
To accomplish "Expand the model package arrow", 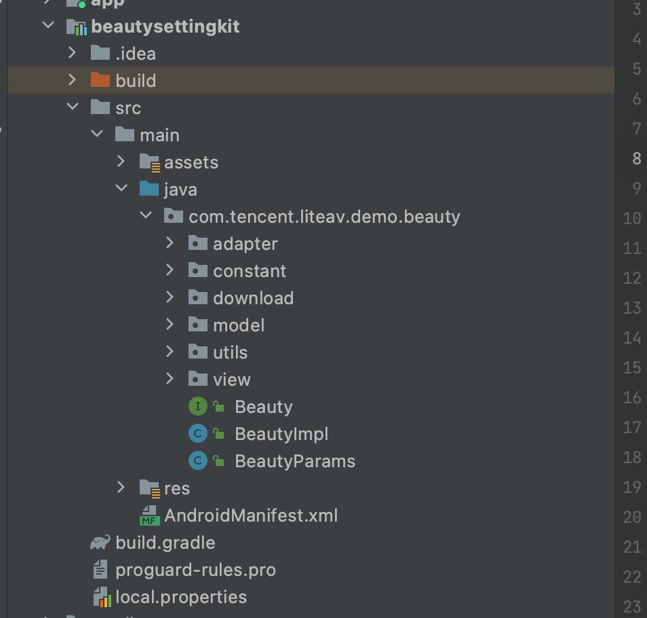I will (x=170, y=325).
